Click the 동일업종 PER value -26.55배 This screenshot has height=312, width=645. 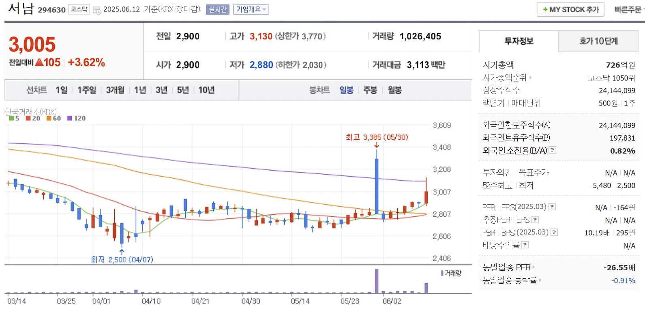click(x=619, y=267)
